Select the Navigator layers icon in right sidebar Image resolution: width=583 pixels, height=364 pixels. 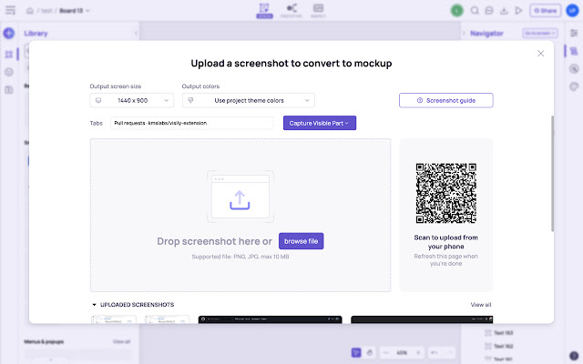(574, 51)
